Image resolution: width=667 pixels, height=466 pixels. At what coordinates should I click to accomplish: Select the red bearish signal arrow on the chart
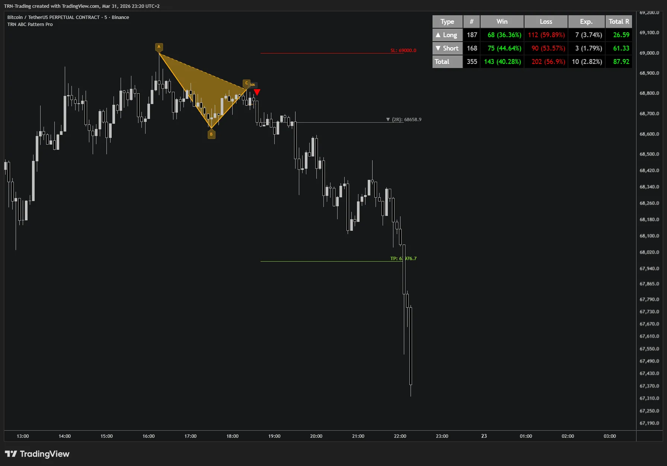[257, 92]
